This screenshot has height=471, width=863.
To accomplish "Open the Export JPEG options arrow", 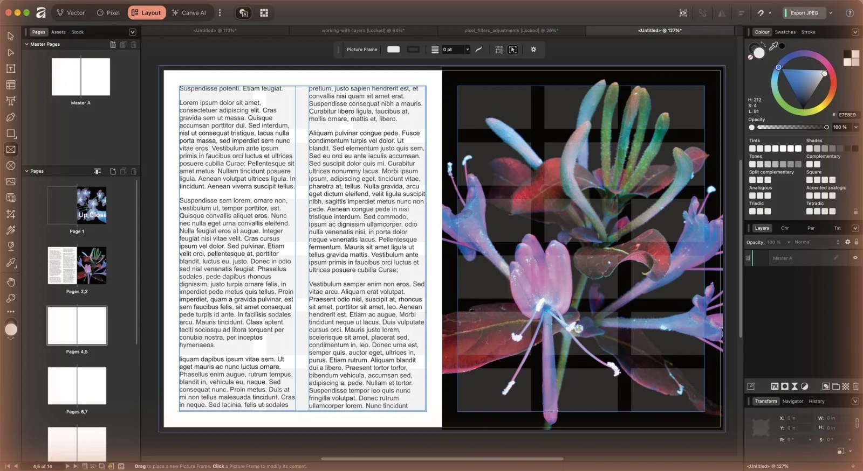I will [x=831, y=13].
